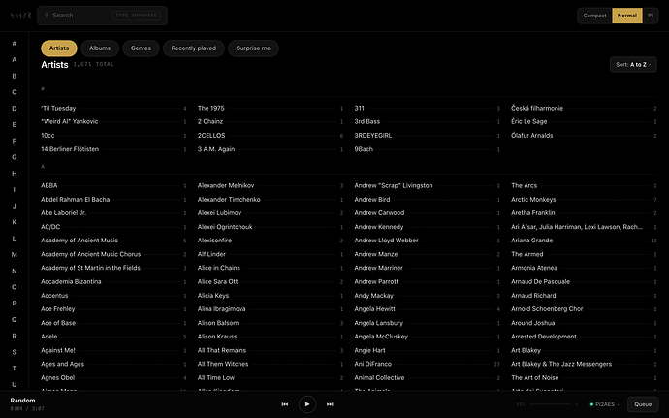
Task: Open artist Academy of Ancient Music Chorus
Action: coord(113,254)
